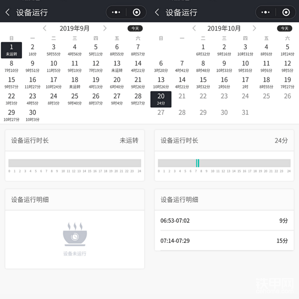The height and width of the screenshot is (299, 299).
Task: Show previous month before 2019年10月
Action: [x=194, y=28]
